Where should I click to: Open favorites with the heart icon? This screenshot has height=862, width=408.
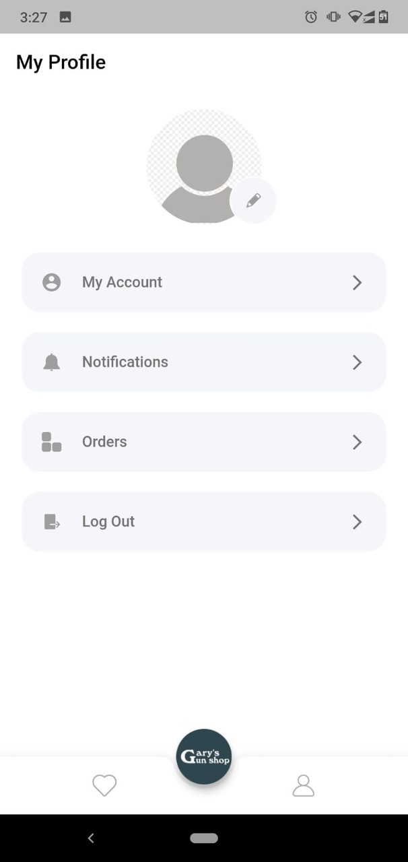[x=104, y=785]
